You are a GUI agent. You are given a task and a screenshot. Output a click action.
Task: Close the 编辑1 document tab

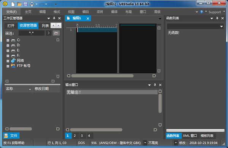(x=88, y=19)
